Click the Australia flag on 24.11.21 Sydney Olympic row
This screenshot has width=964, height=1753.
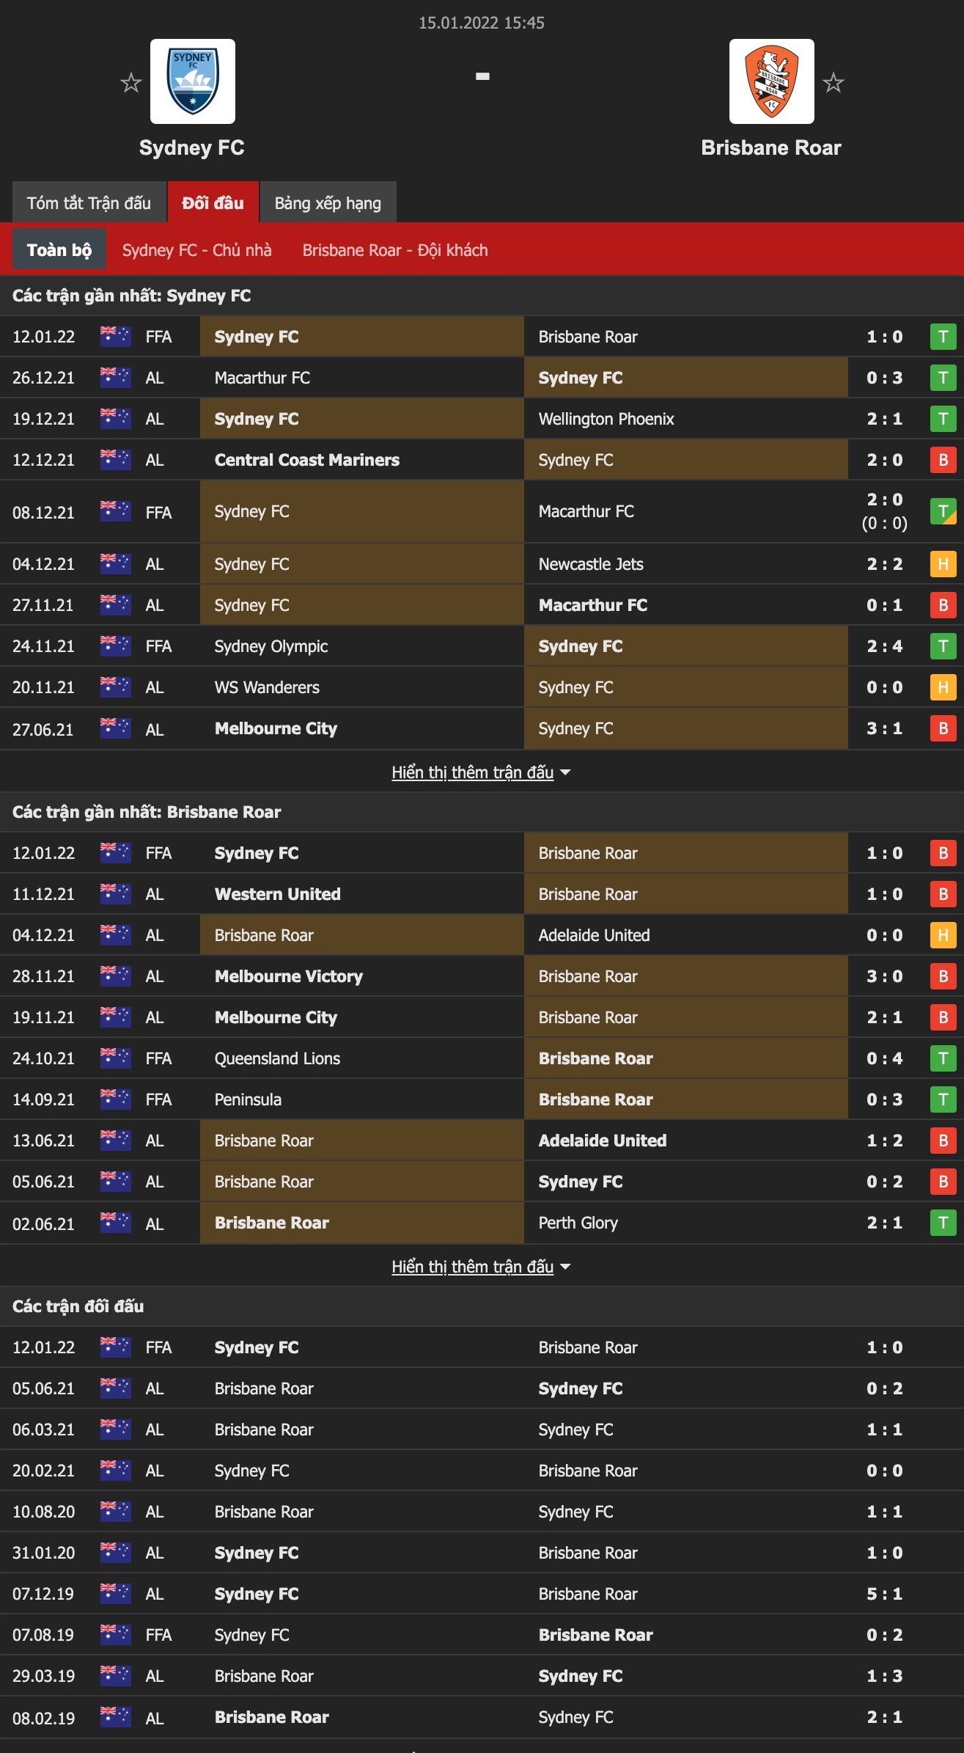tap(115, 645)
